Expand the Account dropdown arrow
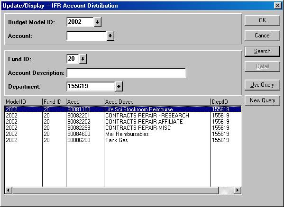284x207 pixels. coord(110,36)
